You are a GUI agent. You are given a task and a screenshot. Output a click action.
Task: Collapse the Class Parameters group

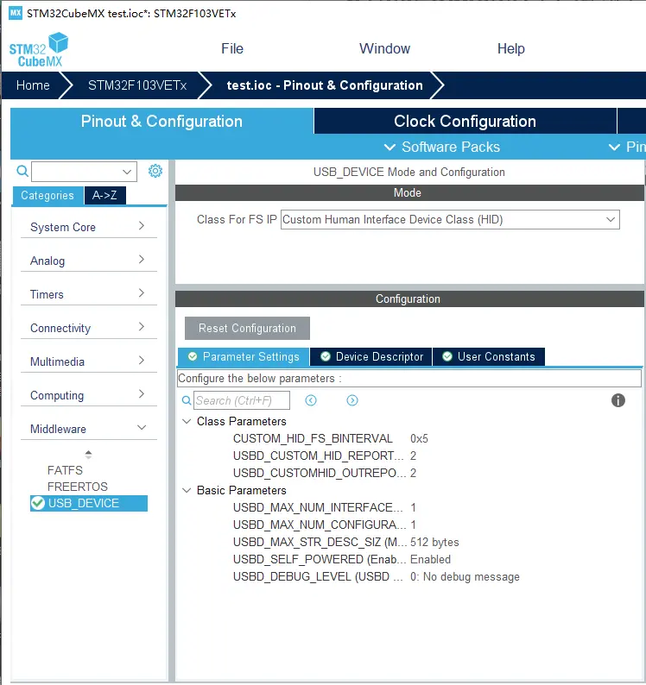coord(187,421)
